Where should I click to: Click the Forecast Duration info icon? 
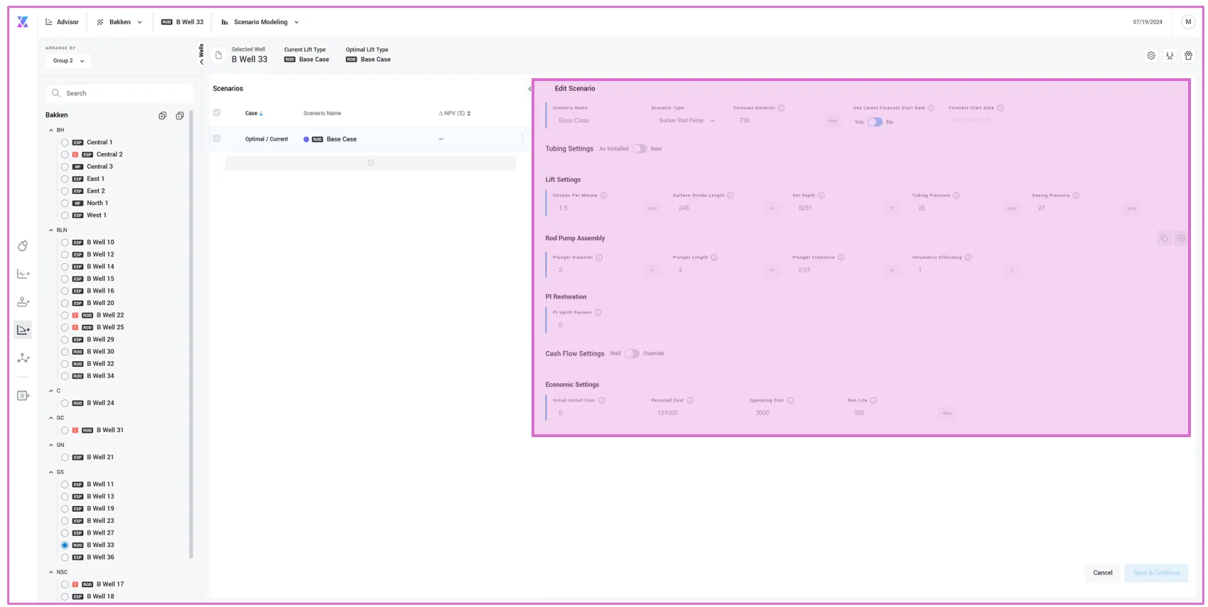781,108
